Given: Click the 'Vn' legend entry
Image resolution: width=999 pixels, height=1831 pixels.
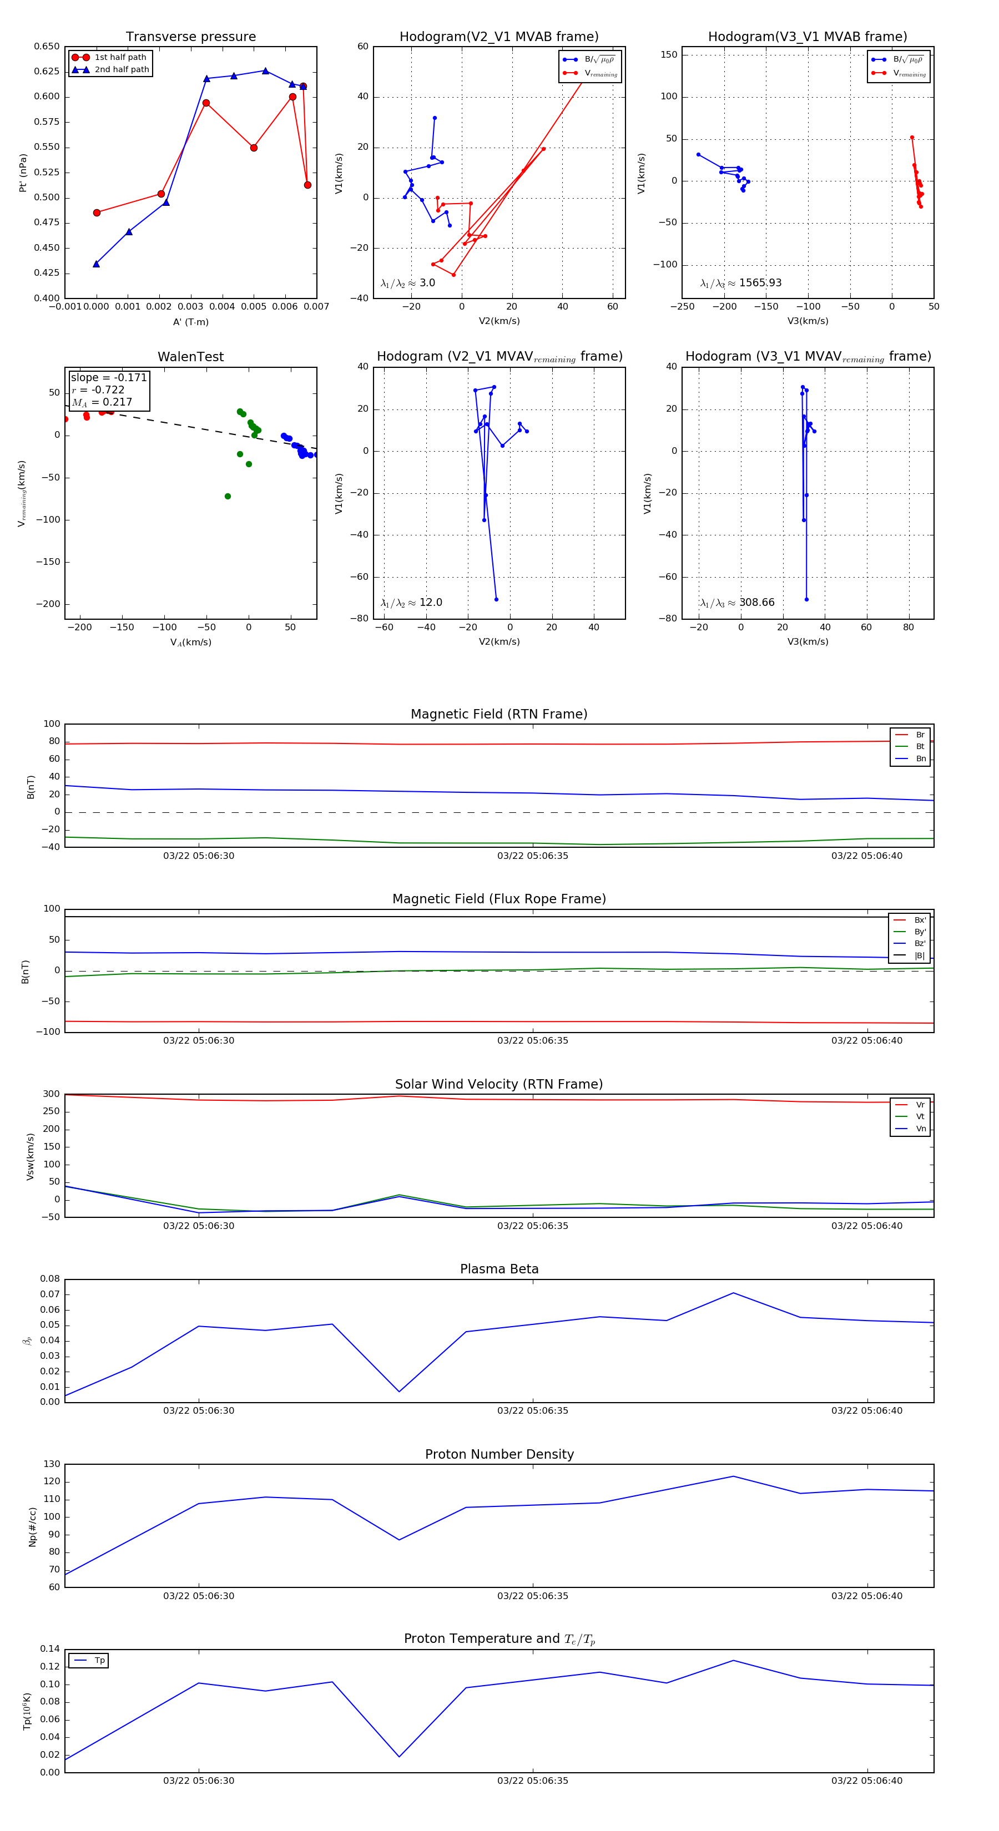Looking at the screenshot, I should [x=910, y=1129].
